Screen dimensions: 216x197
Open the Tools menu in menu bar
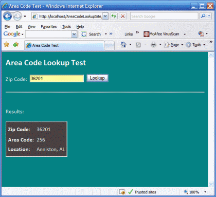[66, 27]
